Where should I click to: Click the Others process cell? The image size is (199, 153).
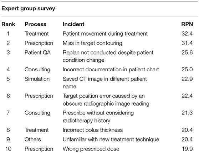pos(33,139)
